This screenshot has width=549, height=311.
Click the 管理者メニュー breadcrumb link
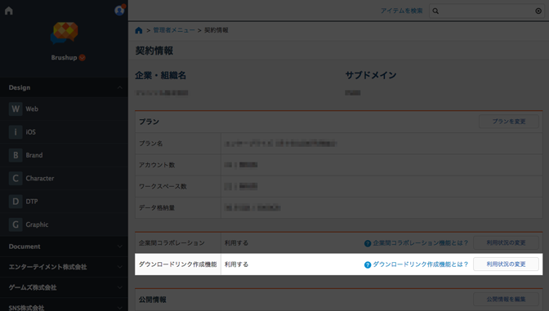click(x=174, y=30)
